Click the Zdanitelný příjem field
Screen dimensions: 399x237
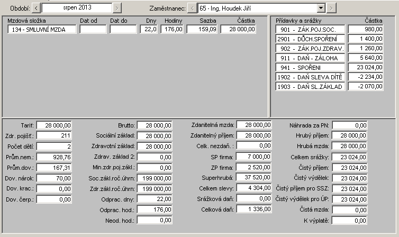tap(254, 135)
